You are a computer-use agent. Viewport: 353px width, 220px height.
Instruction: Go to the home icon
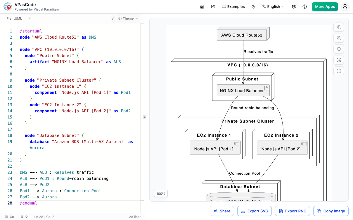[202, 7]
